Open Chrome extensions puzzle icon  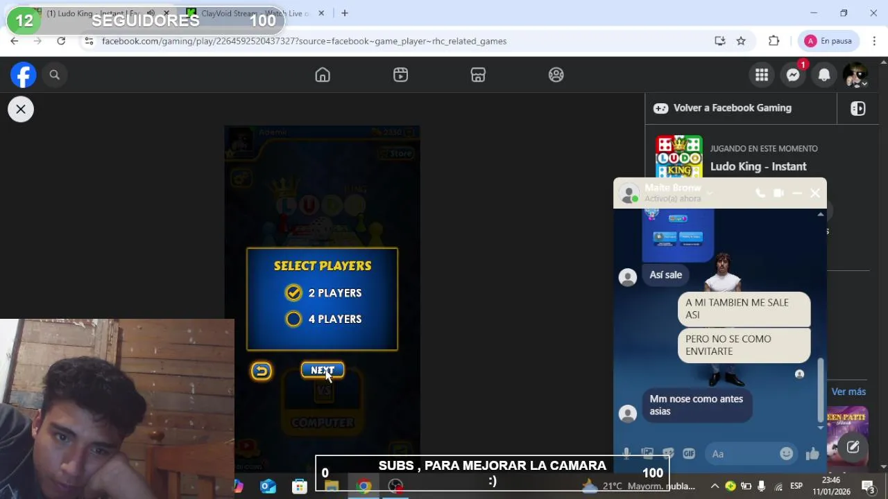774,41
